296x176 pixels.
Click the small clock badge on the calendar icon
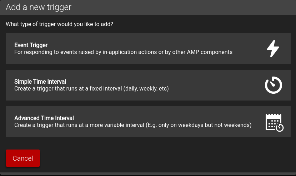(x=280, y=128)
